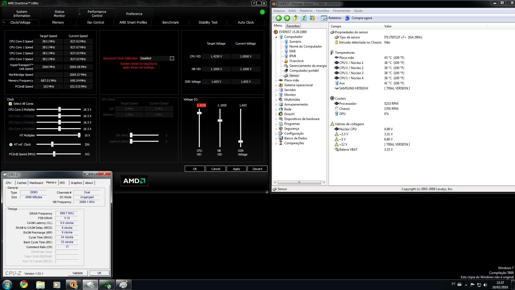This screenshot has width=515, height=290.
Task: Toggle the Advanced Clock Calibration checkbox
Action: click(x=172, y=58)
